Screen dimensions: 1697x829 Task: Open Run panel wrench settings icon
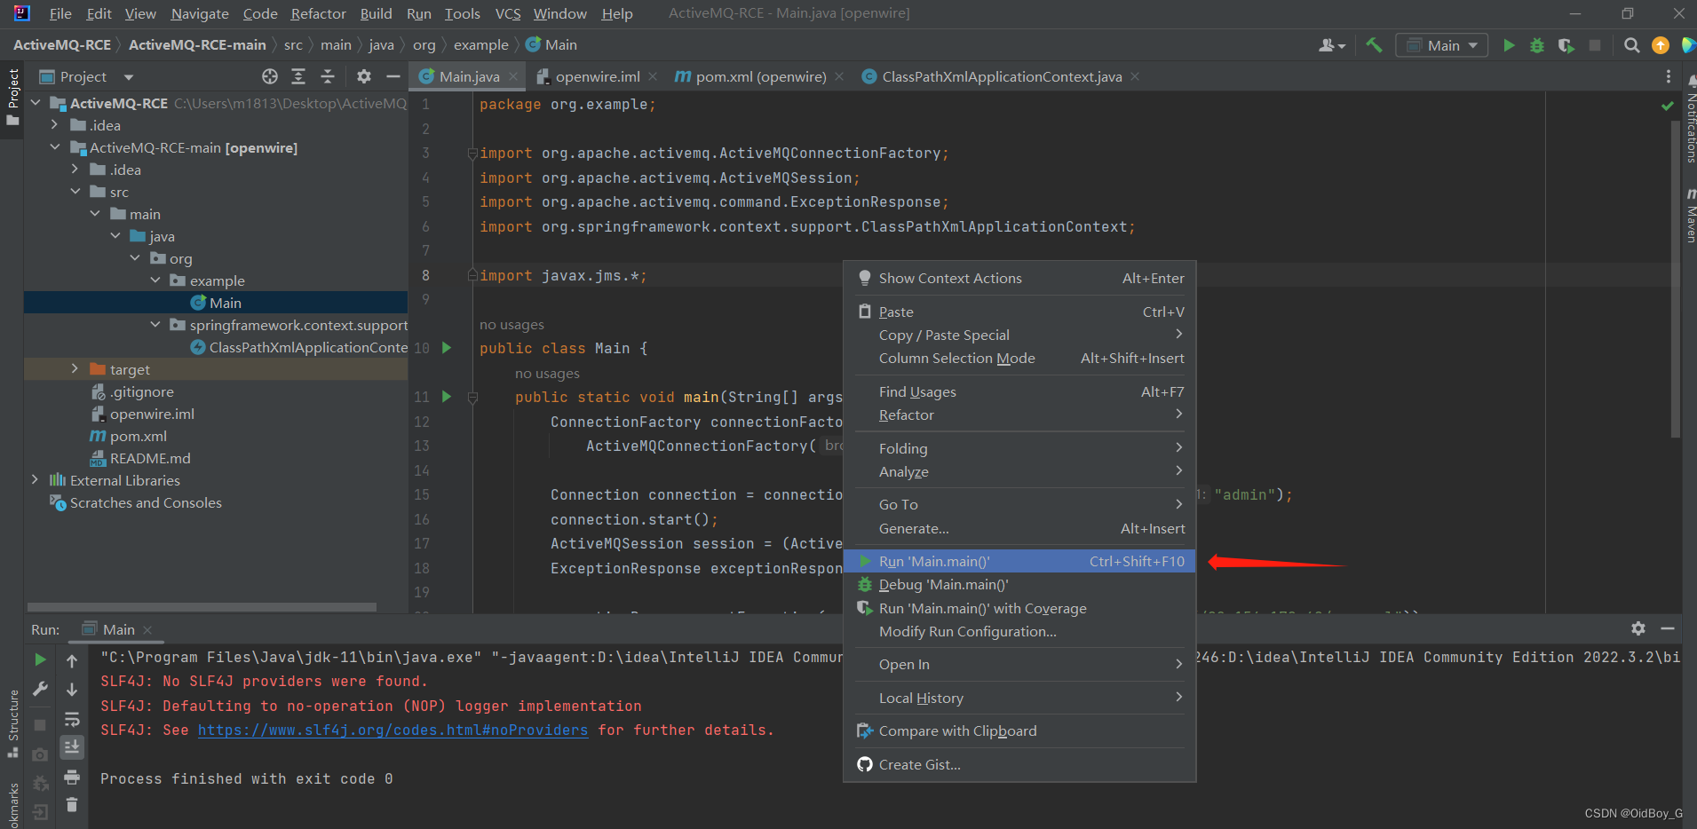pos(40,689)
